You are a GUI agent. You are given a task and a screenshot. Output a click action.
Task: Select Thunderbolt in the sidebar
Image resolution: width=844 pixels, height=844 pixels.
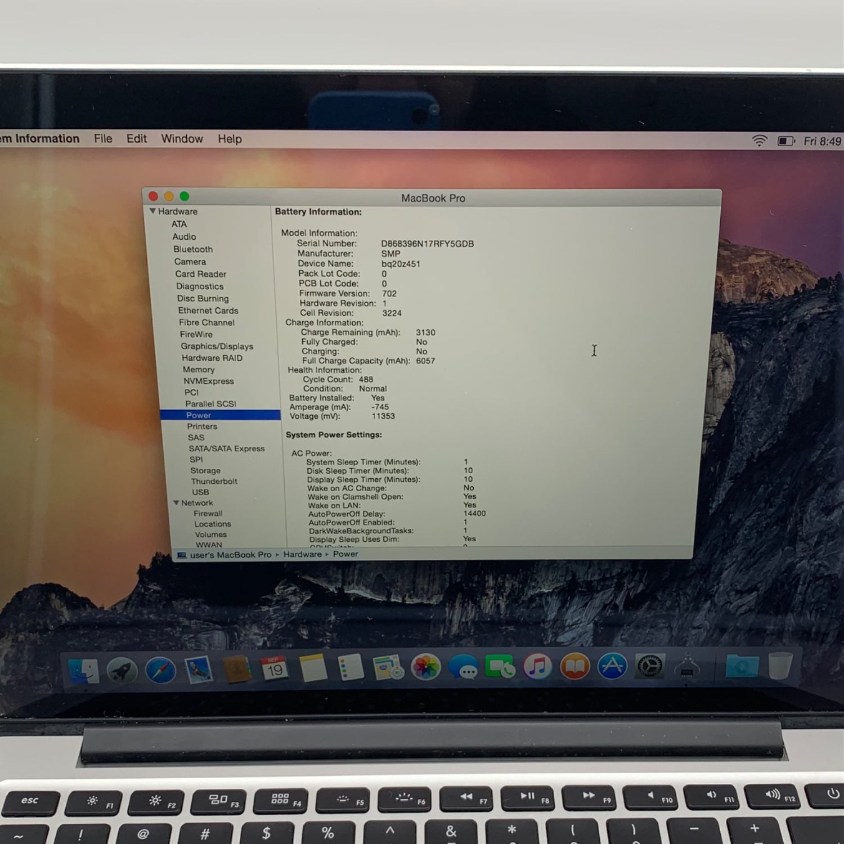coord(214,481)
